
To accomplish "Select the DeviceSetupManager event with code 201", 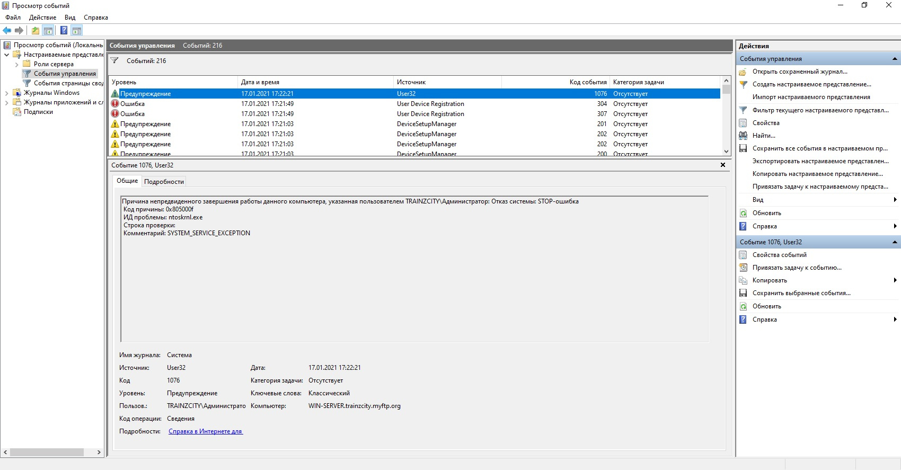I will (x=414, y=124).
